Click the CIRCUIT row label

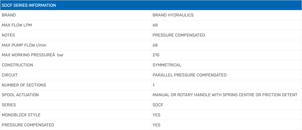click(10, 75)
